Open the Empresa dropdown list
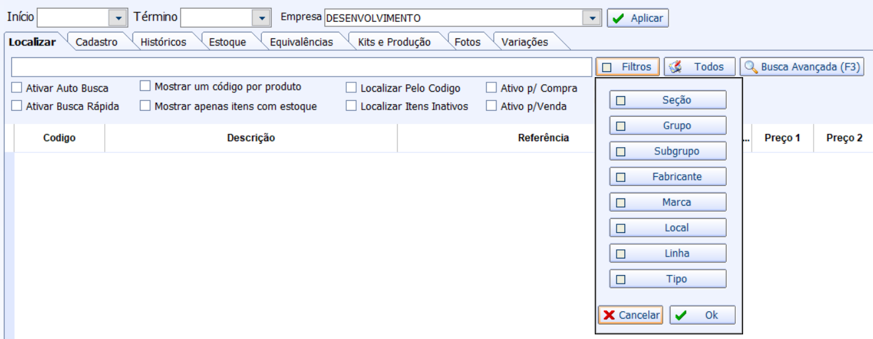 593,18
